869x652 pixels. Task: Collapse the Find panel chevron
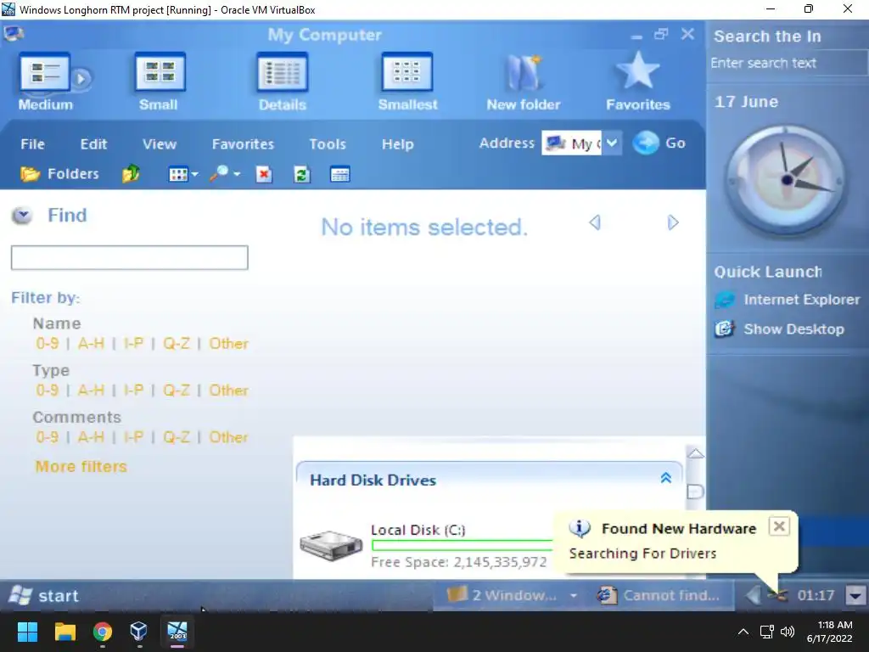coord(22,215)
